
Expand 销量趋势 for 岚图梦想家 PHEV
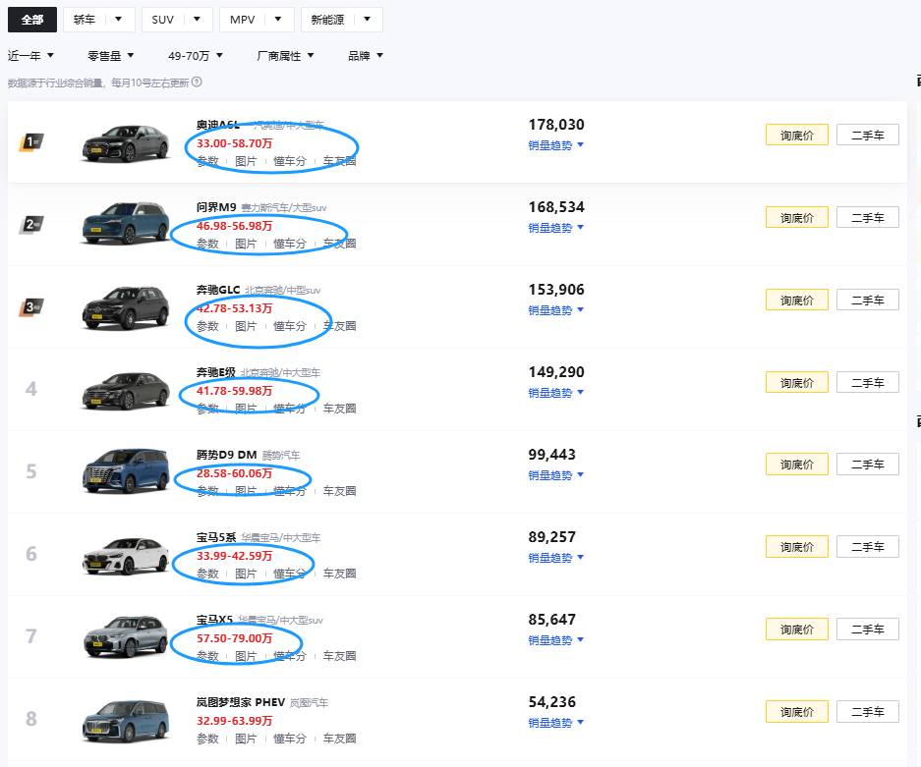point(555,723)
